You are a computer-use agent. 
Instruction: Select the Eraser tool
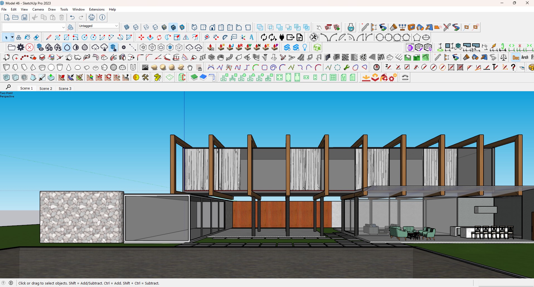[x=36, y=37]
